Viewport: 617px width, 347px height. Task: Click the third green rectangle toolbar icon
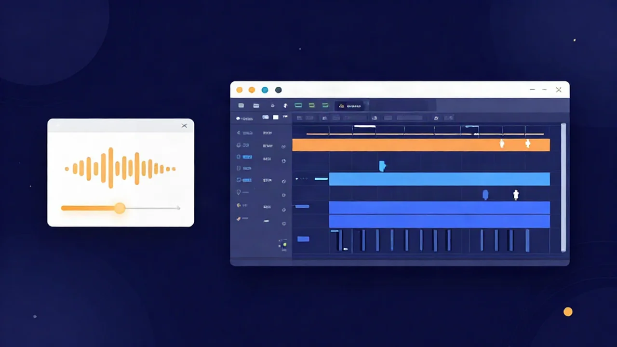coord(325,105)
